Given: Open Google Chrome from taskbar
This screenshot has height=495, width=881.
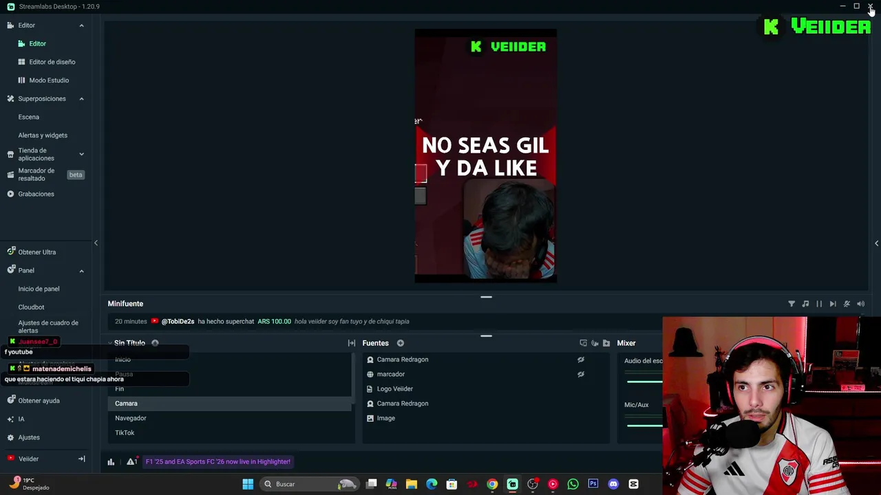Looking at the screenshot, I should point(492,484).
